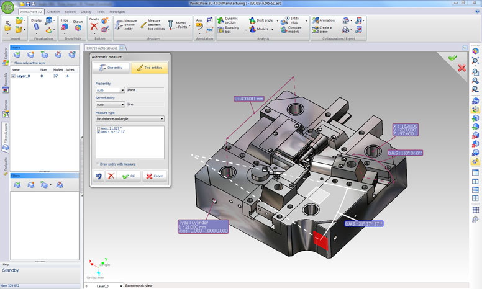This screenshot has height=289, width=482.
Task: Open the Display ribbon tab
Action: [86, 12]
